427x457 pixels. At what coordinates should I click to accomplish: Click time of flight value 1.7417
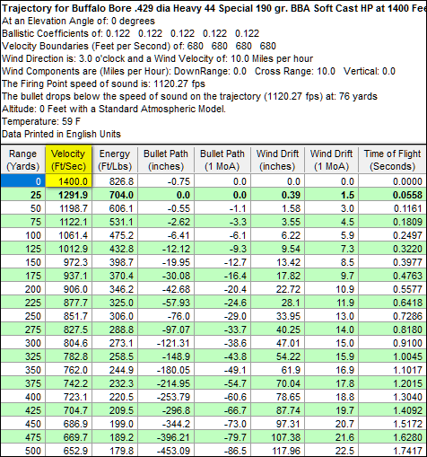pyautogui.click(x=393, y=451)
